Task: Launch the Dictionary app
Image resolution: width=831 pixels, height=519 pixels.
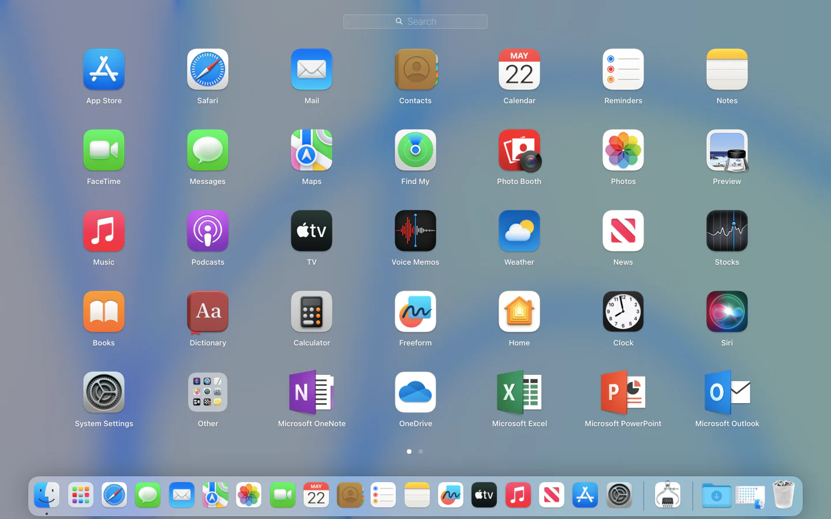Action: (208, 312)
